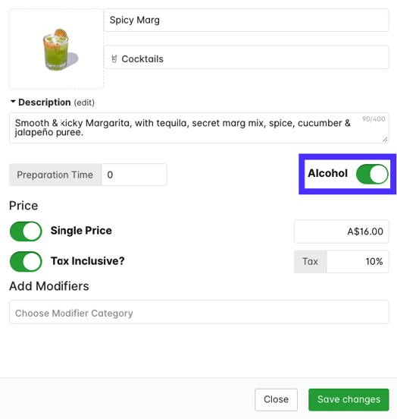
Task: Disable the Single Price switch
Action: [26, 232]
